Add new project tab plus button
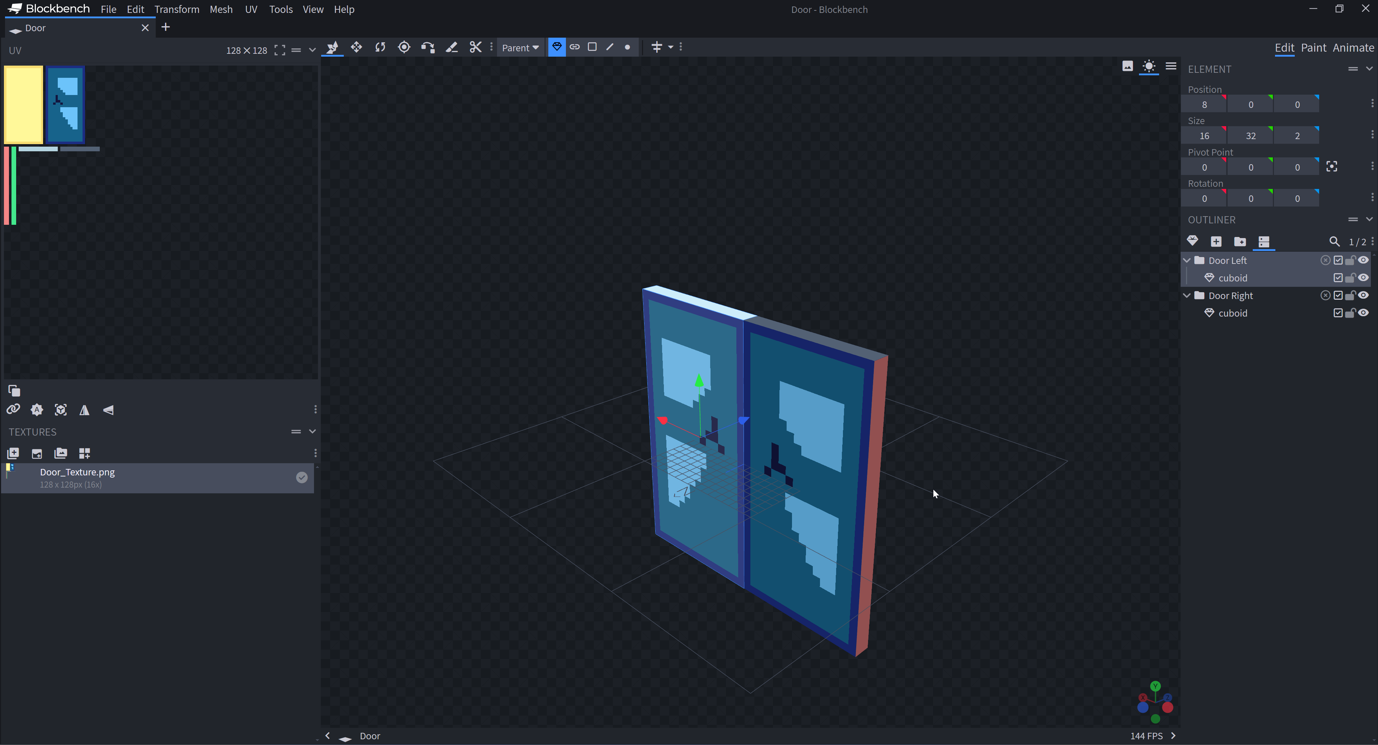This screenshot has width=1378, height=745. [x=166, y=27]
